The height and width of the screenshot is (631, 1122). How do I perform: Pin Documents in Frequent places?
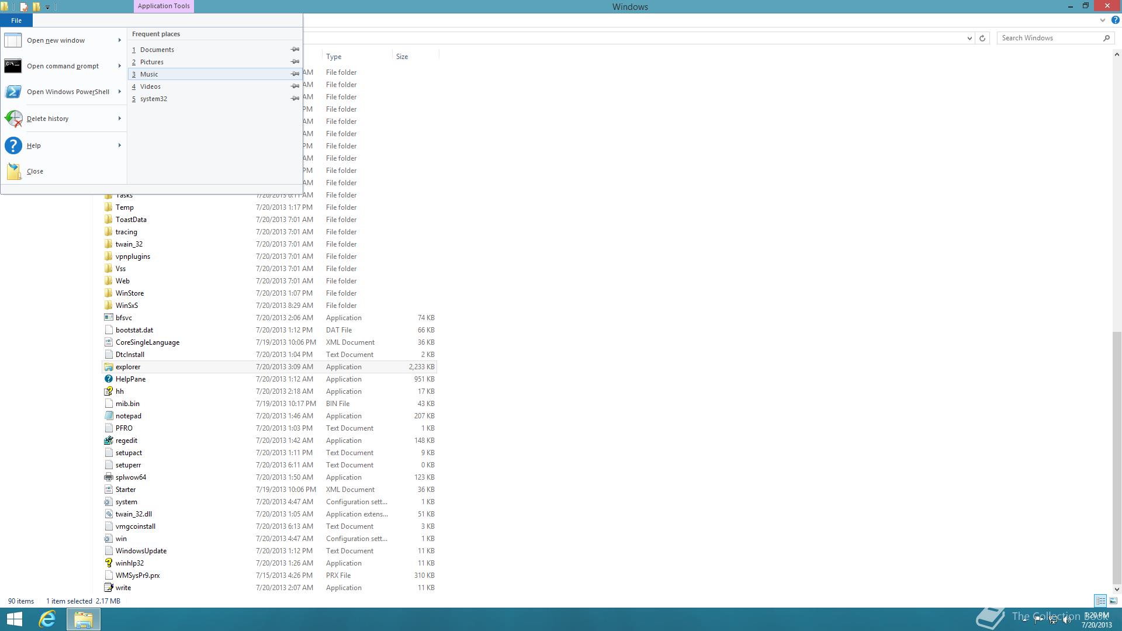click(295, 50)
